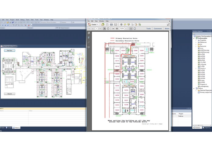Viewport: 212px width, 150px height.
Task: Expand Properties node in Solution Explorer
Action: click(x=196, y=40)
